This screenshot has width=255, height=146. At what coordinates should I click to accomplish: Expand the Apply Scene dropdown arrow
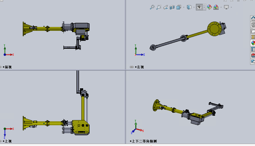[221, 7]
